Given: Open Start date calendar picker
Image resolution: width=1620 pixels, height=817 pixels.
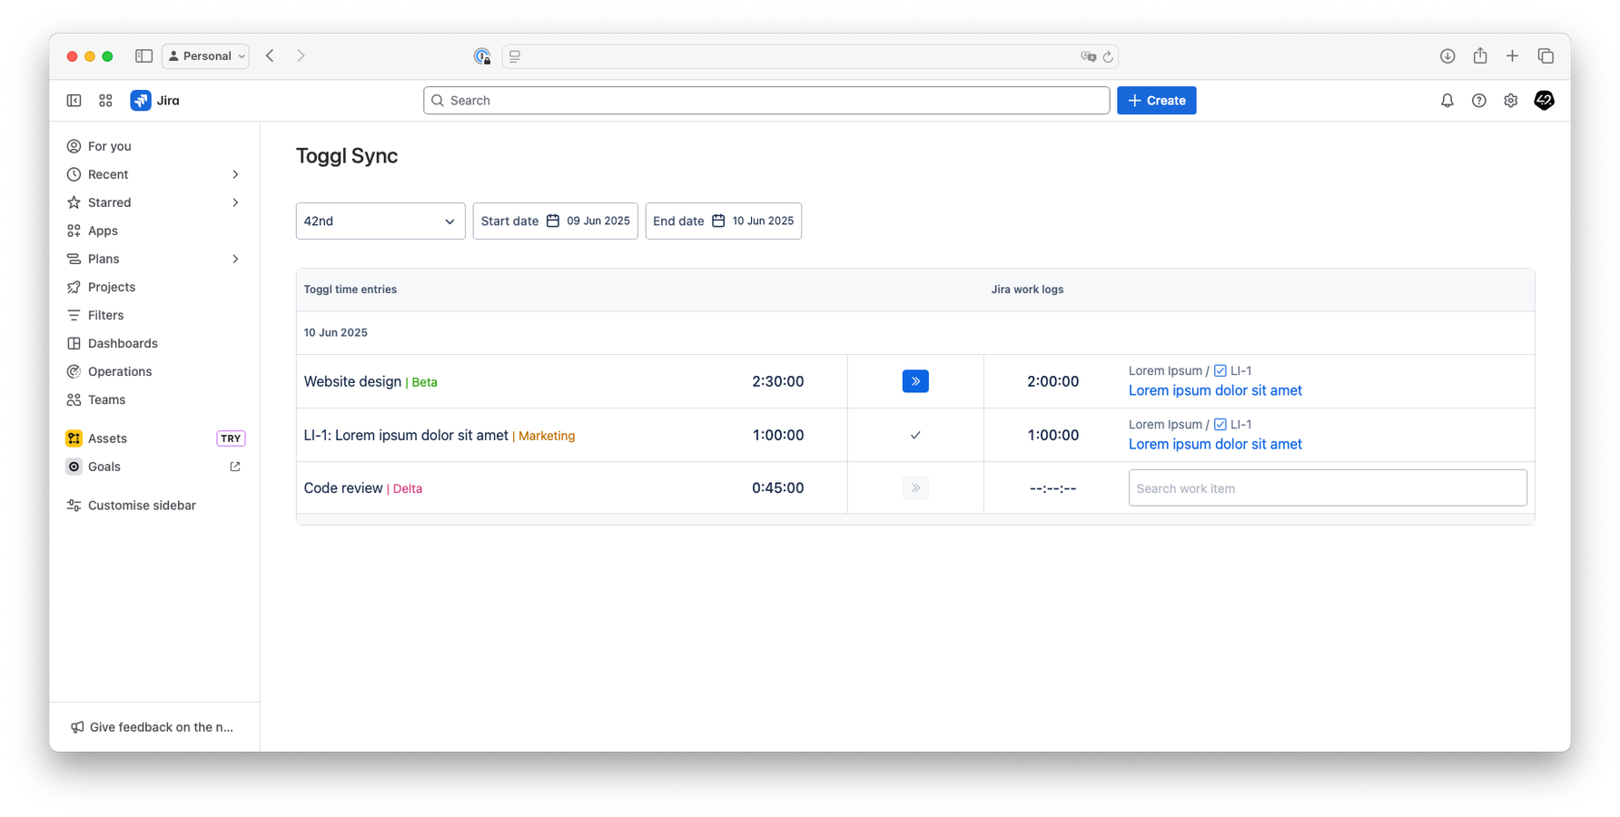Looking at the screenshot, I should (x=553, y=221).
